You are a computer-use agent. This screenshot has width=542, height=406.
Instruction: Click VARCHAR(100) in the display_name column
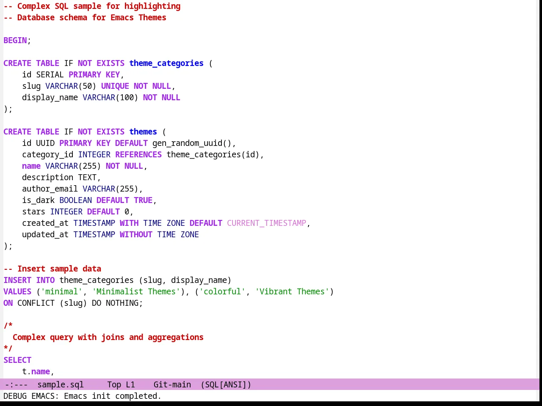tap(111, 97)
